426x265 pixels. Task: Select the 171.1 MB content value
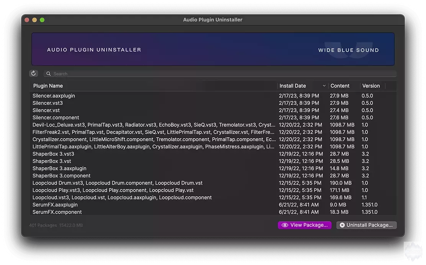point(339,190)
